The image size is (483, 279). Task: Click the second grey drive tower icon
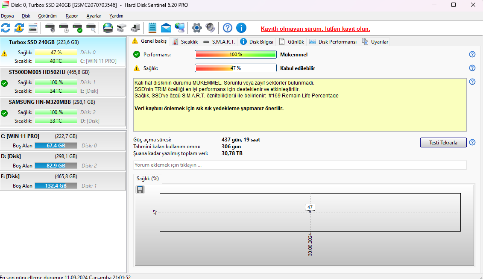point(135,28)
